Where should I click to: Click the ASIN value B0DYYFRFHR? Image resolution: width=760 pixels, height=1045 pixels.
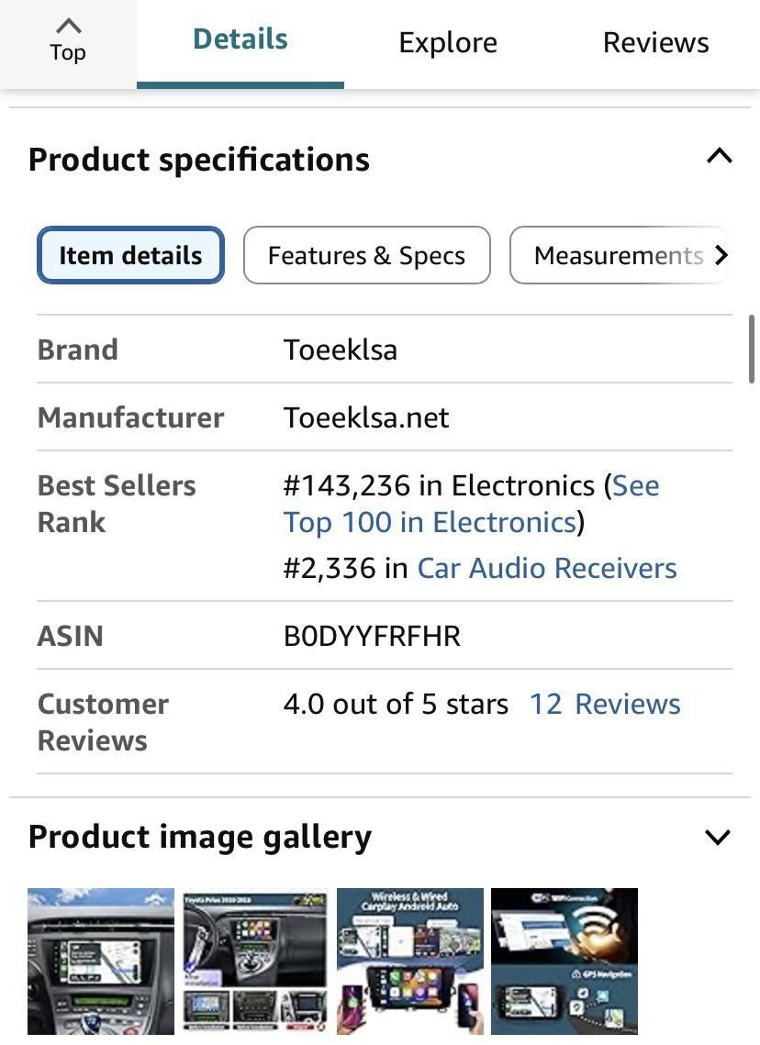(x=372, y=636)
